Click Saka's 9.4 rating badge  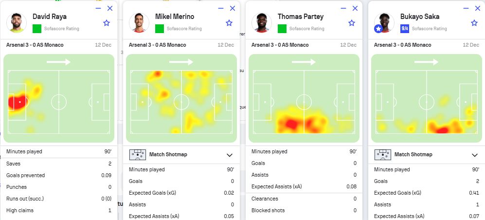[405, 28]
